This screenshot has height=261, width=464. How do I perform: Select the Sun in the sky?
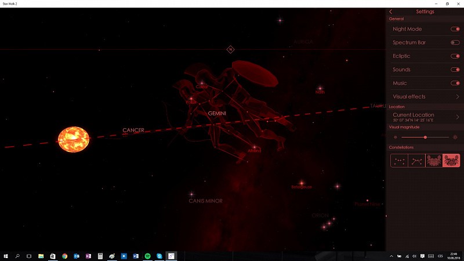[74, 139]
